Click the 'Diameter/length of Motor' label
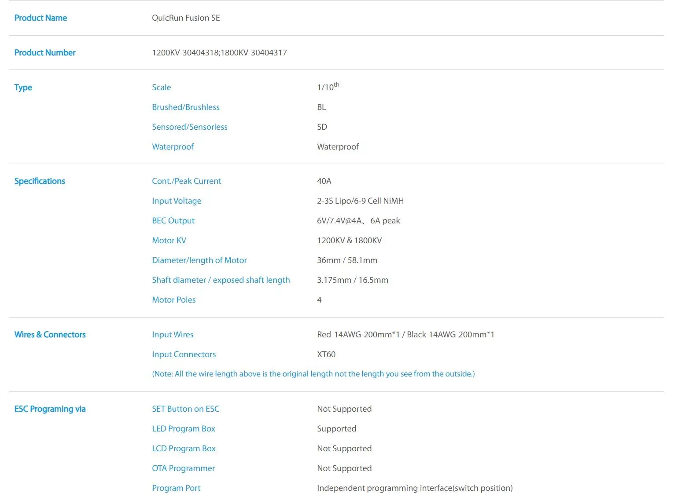 (x=199, y=260)
